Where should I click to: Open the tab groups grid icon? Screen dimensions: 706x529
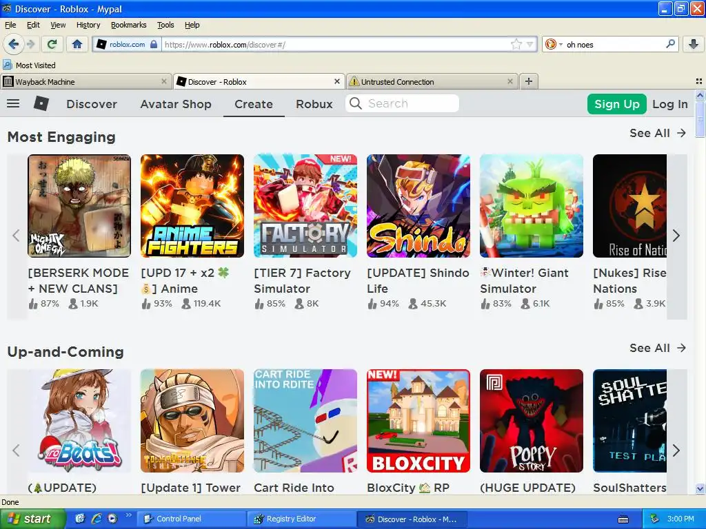coord(699,81)
